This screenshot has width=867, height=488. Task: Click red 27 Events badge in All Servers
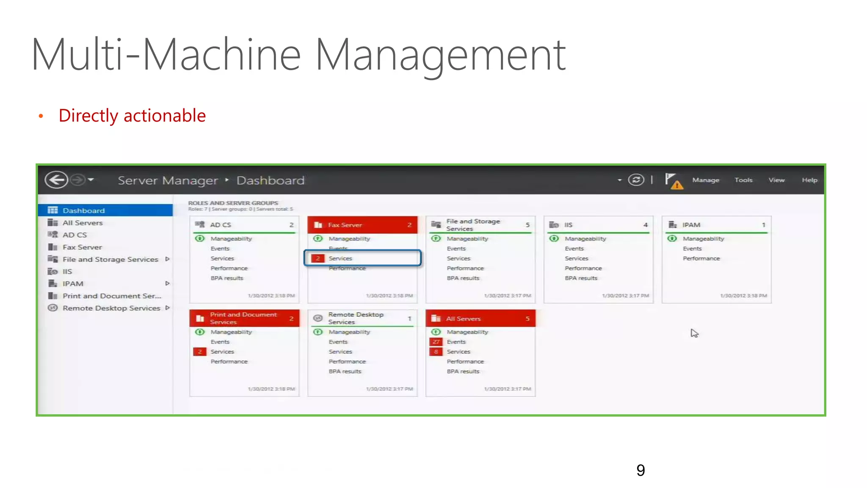pyautogui.click(x=436, y=342)
